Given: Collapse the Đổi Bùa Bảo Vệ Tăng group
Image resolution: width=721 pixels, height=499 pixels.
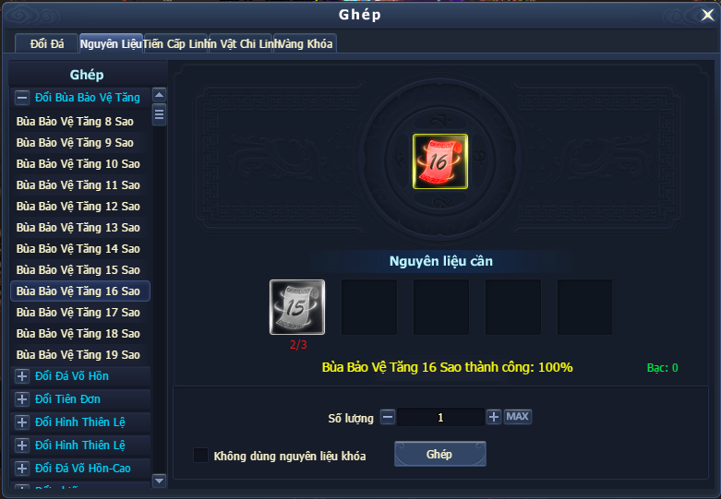Looking at the screenshot, I should 22,98.
